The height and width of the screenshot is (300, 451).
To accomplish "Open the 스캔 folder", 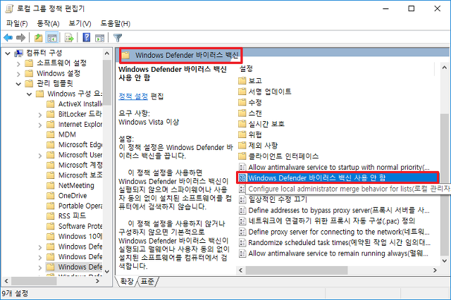I will pyautogui.click(x=250, y=113).
